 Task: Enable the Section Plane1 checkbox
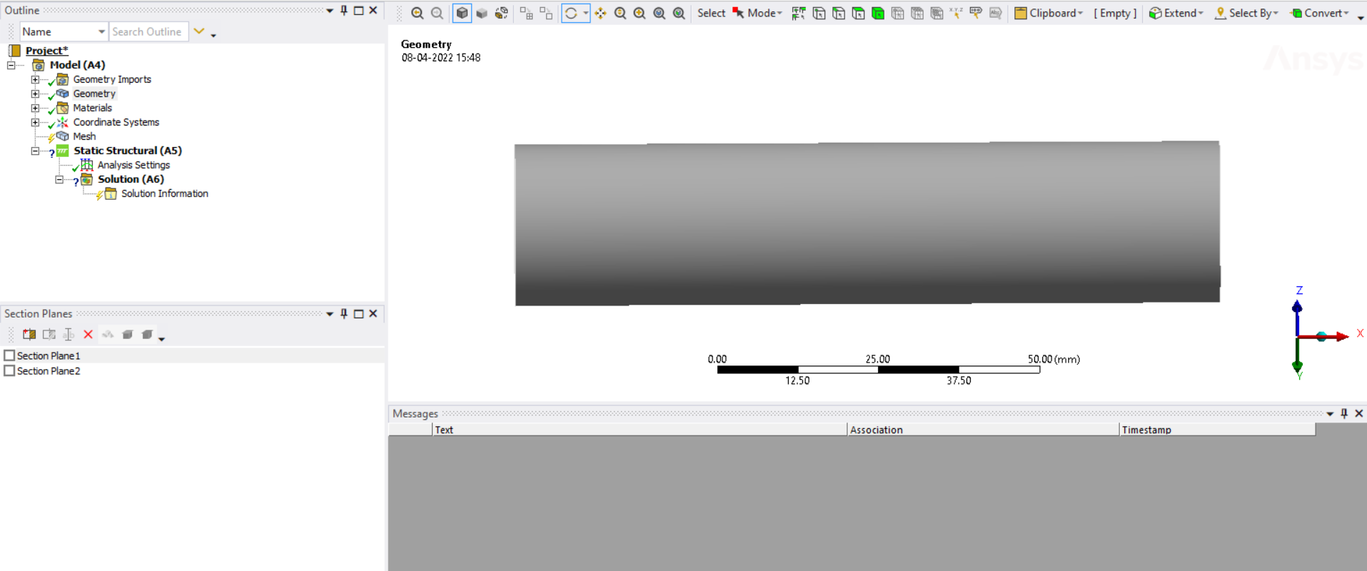9,355
